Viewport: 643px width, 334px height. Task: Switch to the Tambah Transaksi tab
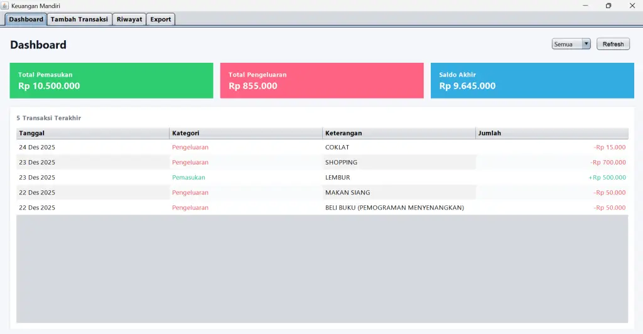[x=79, y=19]
